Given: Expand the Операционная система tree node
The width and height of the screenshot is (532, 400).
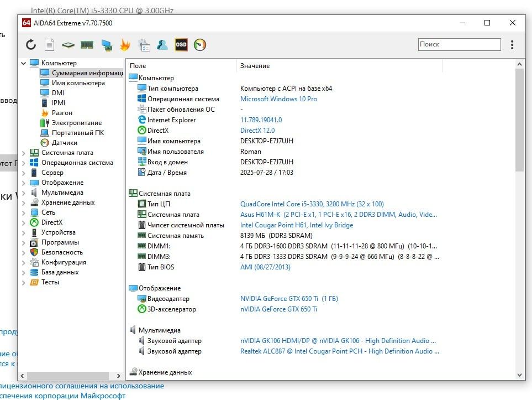Looking at the screenshot, I should click(23, 163).
